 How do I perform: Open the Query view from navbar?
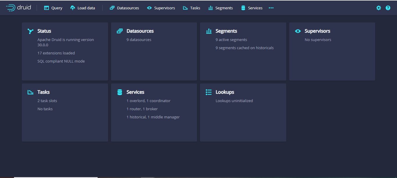pyautogui.click(x=53, y=8)
